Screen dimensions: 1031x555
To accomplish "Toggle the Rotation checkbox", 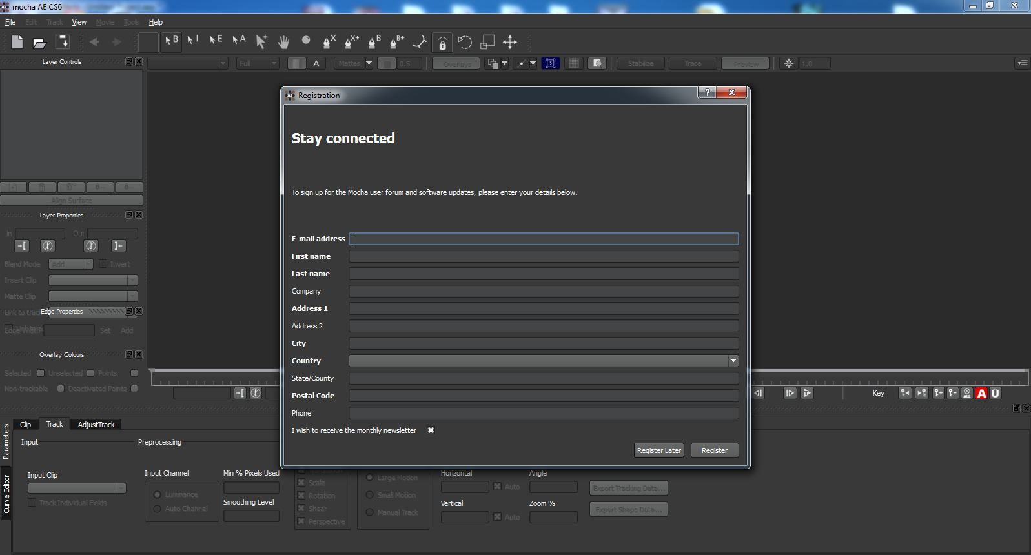I will [x=301, y=496].
